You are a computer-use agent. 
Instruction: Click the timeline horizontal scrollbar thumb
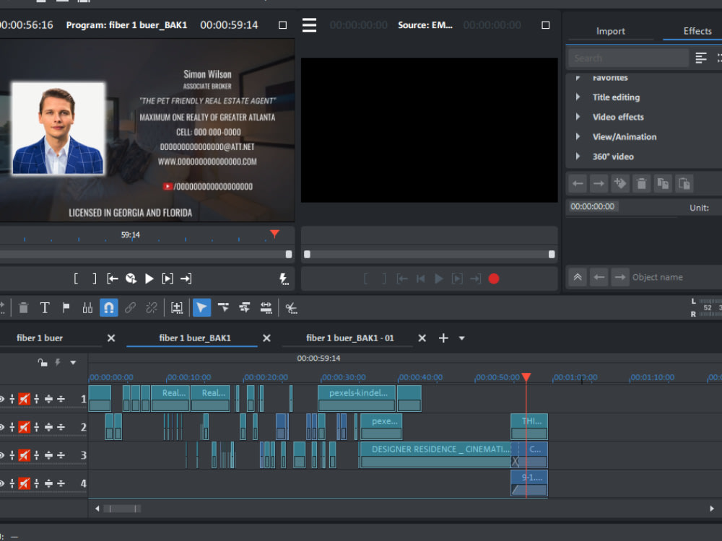(x=122, y=509)
